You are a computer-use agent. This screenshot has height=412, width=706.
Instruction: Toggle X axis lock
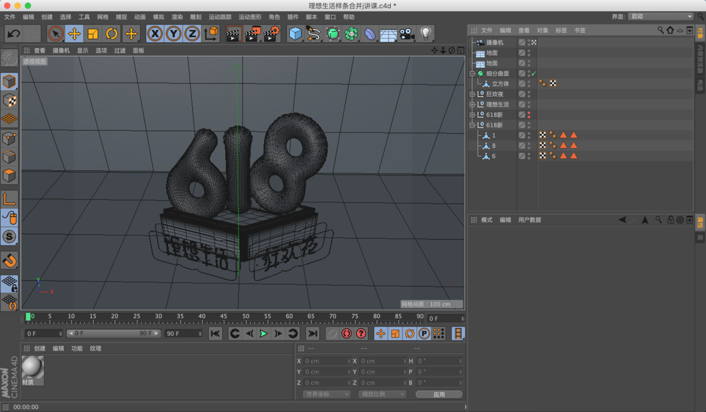(154, 34)
